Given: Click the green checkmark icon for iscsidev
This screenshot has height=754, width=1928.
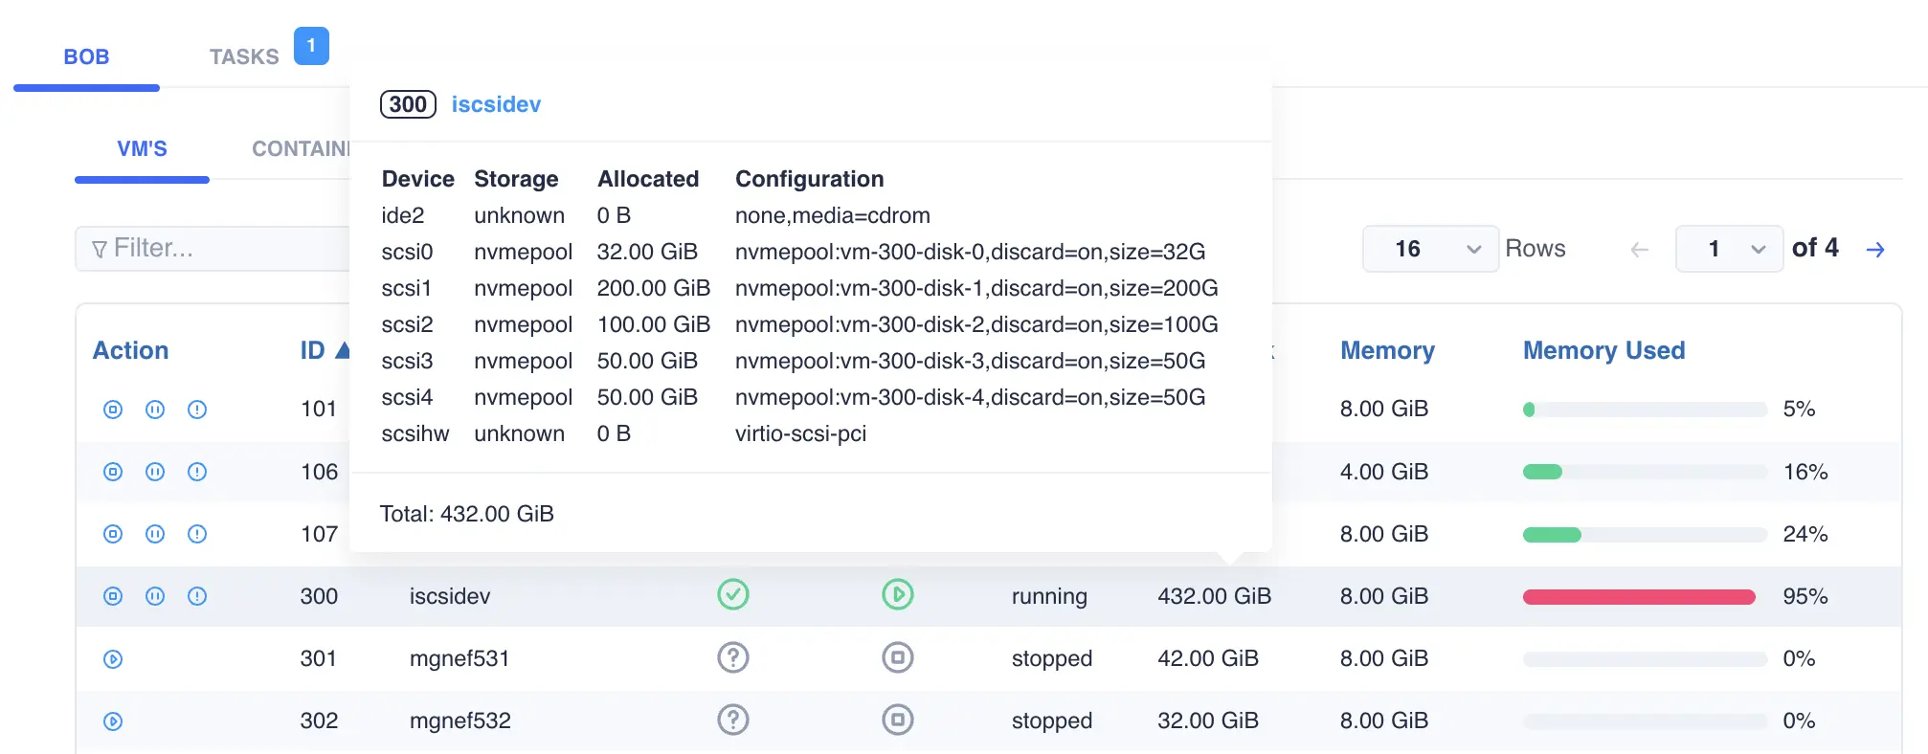Looking at the screenshot, I should tap(733, 594).
